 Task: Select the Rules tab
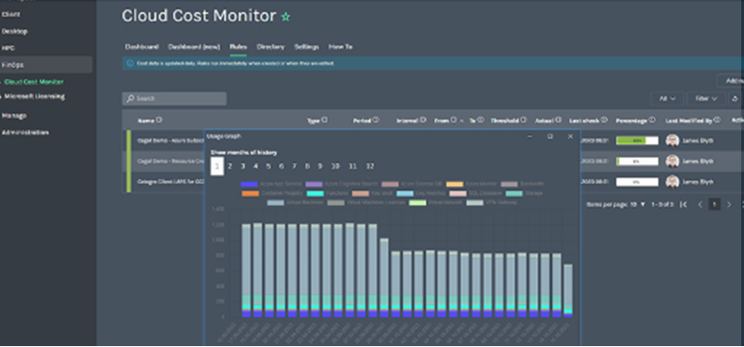[238, 47]
